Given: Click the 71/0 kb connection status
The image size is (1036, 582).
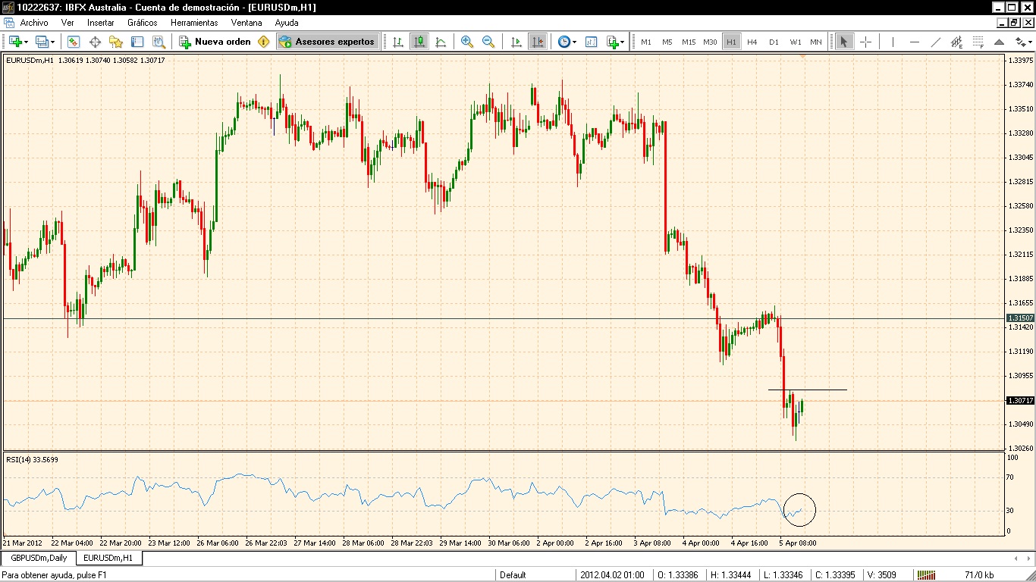Looking at the screenshot, I should (980, 575).
